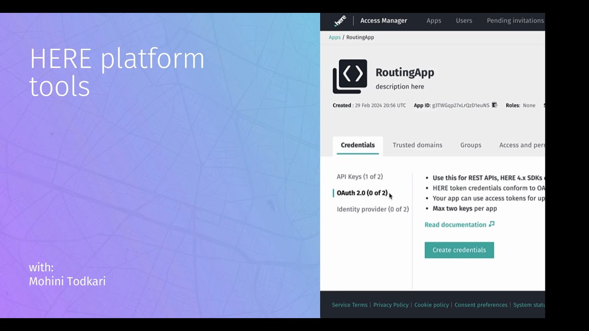
Task: Switch to the Trusted domains tab
Action: pos(417,145)
